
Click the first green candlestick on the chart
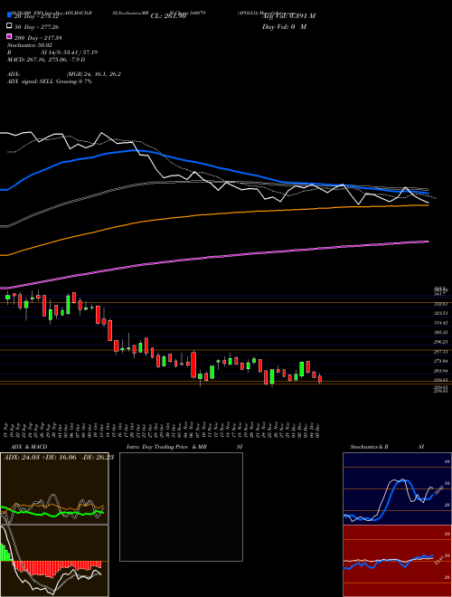pyautogui.click(x=8, y=298)
